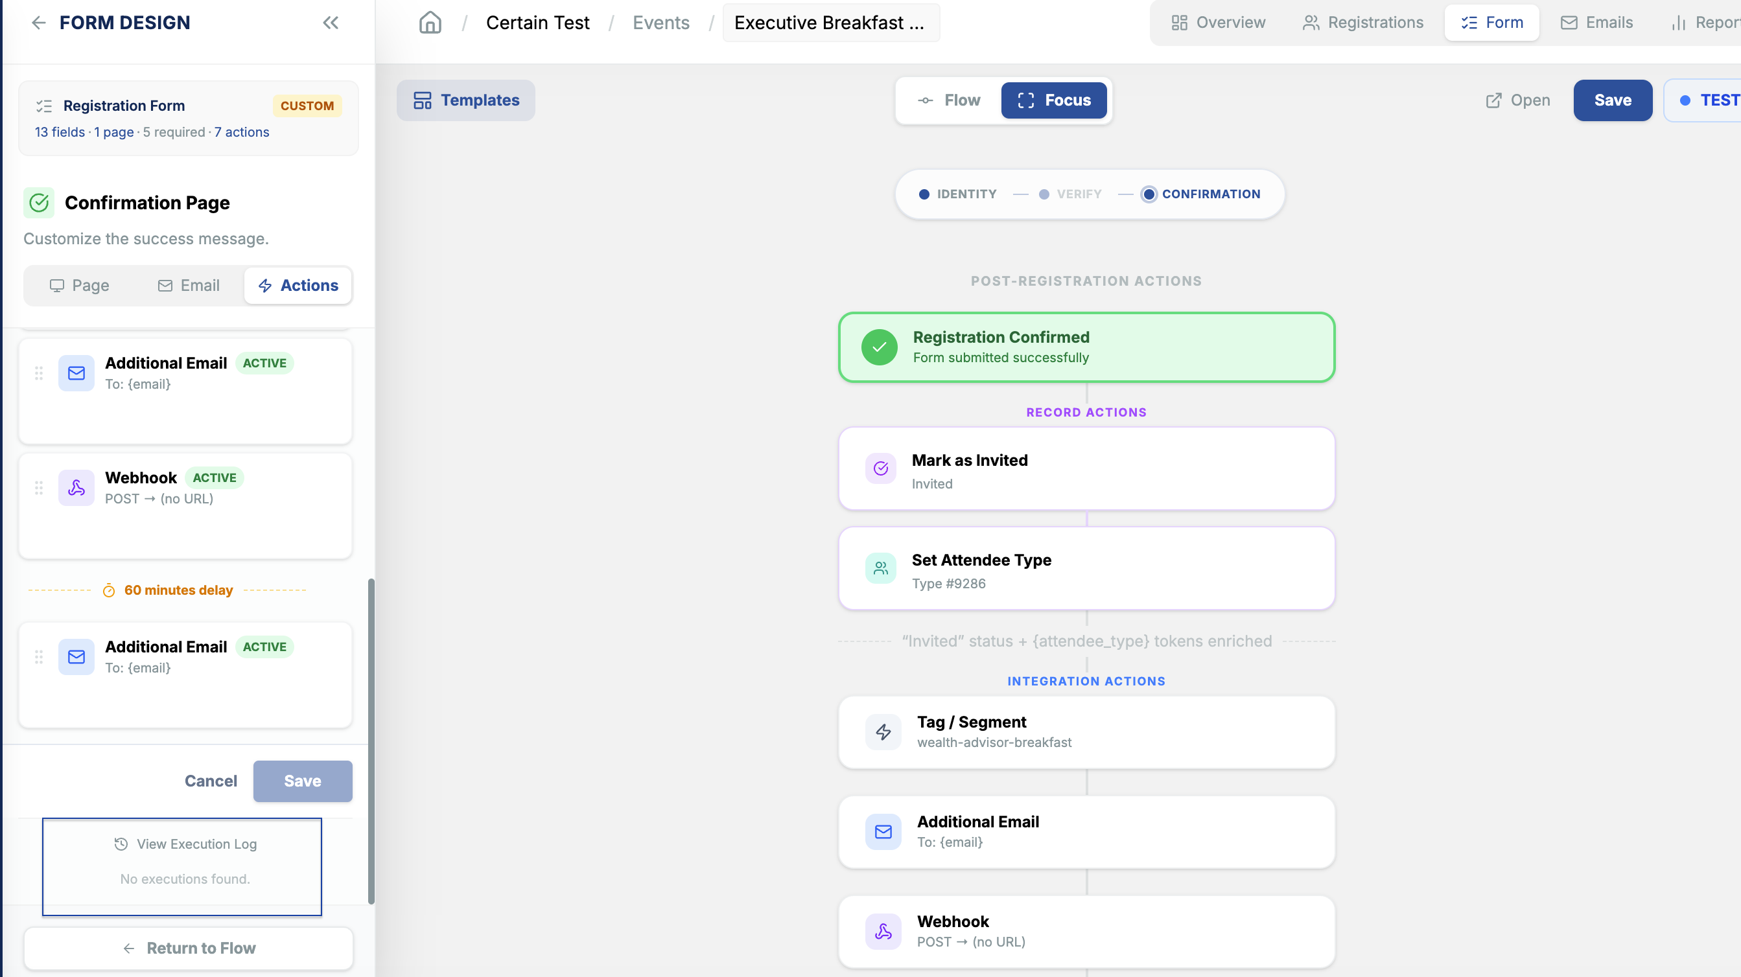Open the Registrations tab

click(1362, 22)
